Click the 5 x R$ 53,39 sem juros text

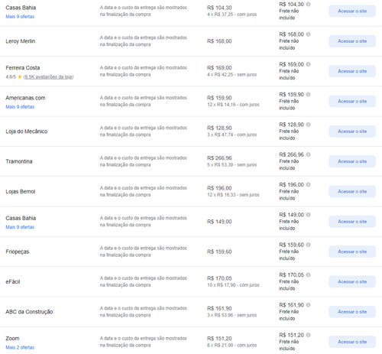pos(231,165)
